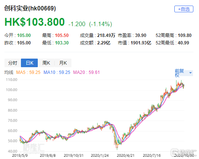Click the 市盈率 value 39.90
This screenshot has width=199, height=159.
[x=141, y=35]
